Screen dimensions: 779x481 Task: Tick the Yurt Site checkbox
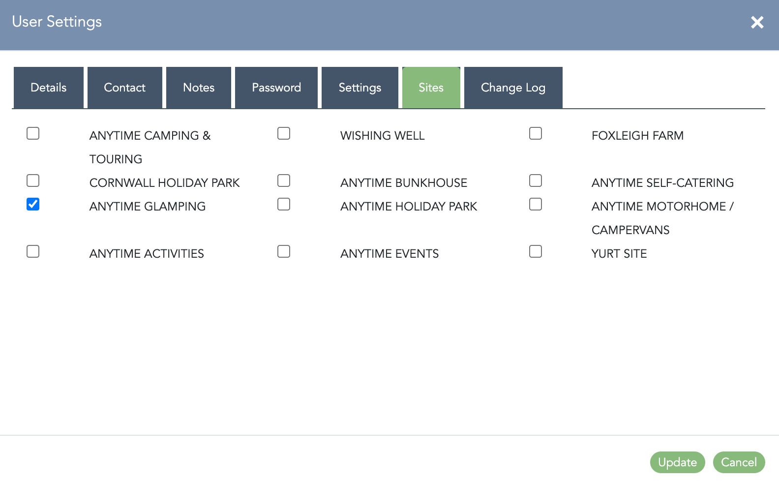(536, 251)
